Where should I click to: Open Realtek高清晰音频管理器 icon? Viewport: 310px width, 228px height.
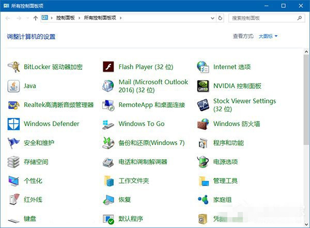click(14, 105)
